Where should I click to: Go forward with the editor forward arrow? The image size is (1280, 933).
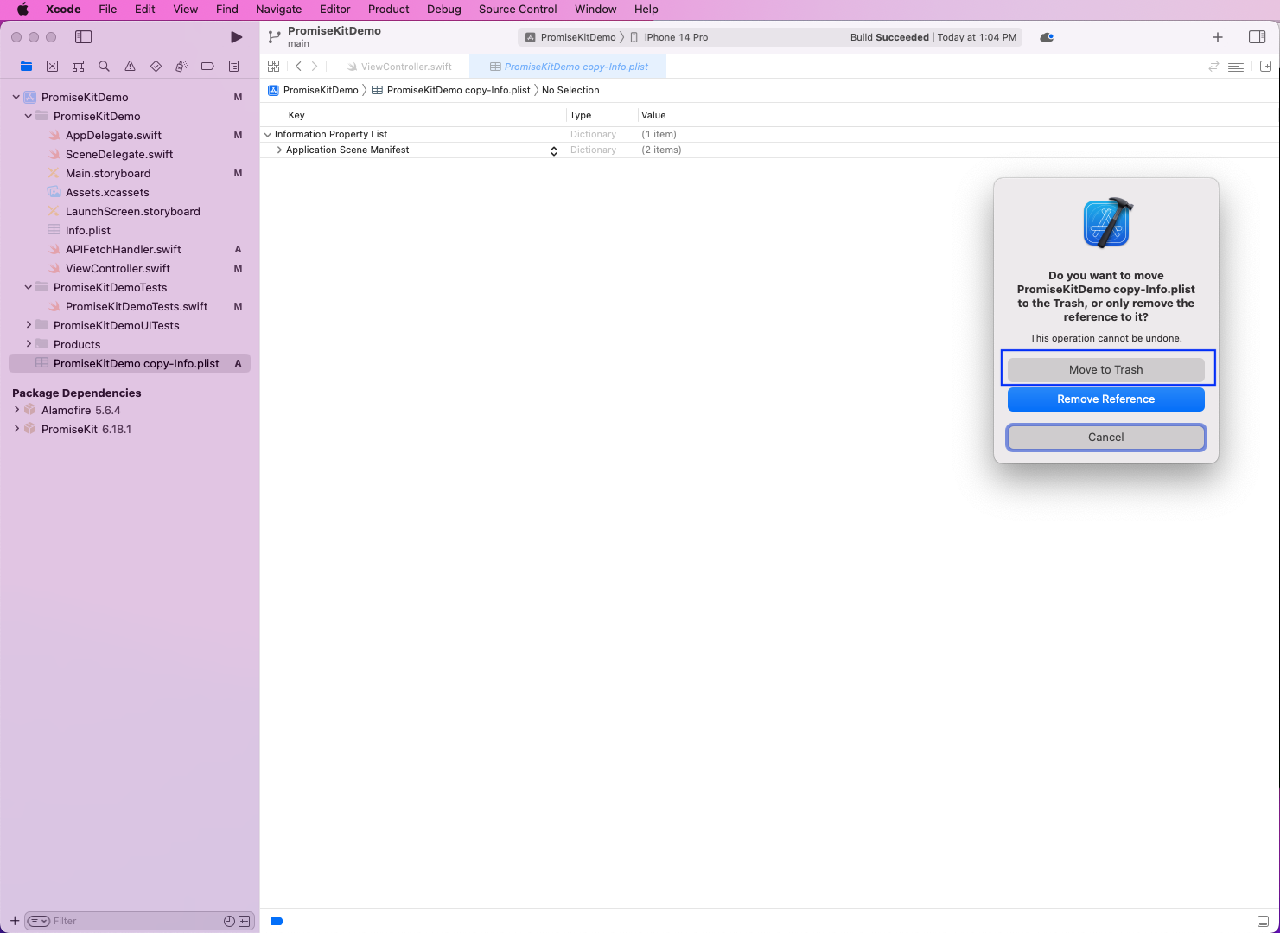315,66
